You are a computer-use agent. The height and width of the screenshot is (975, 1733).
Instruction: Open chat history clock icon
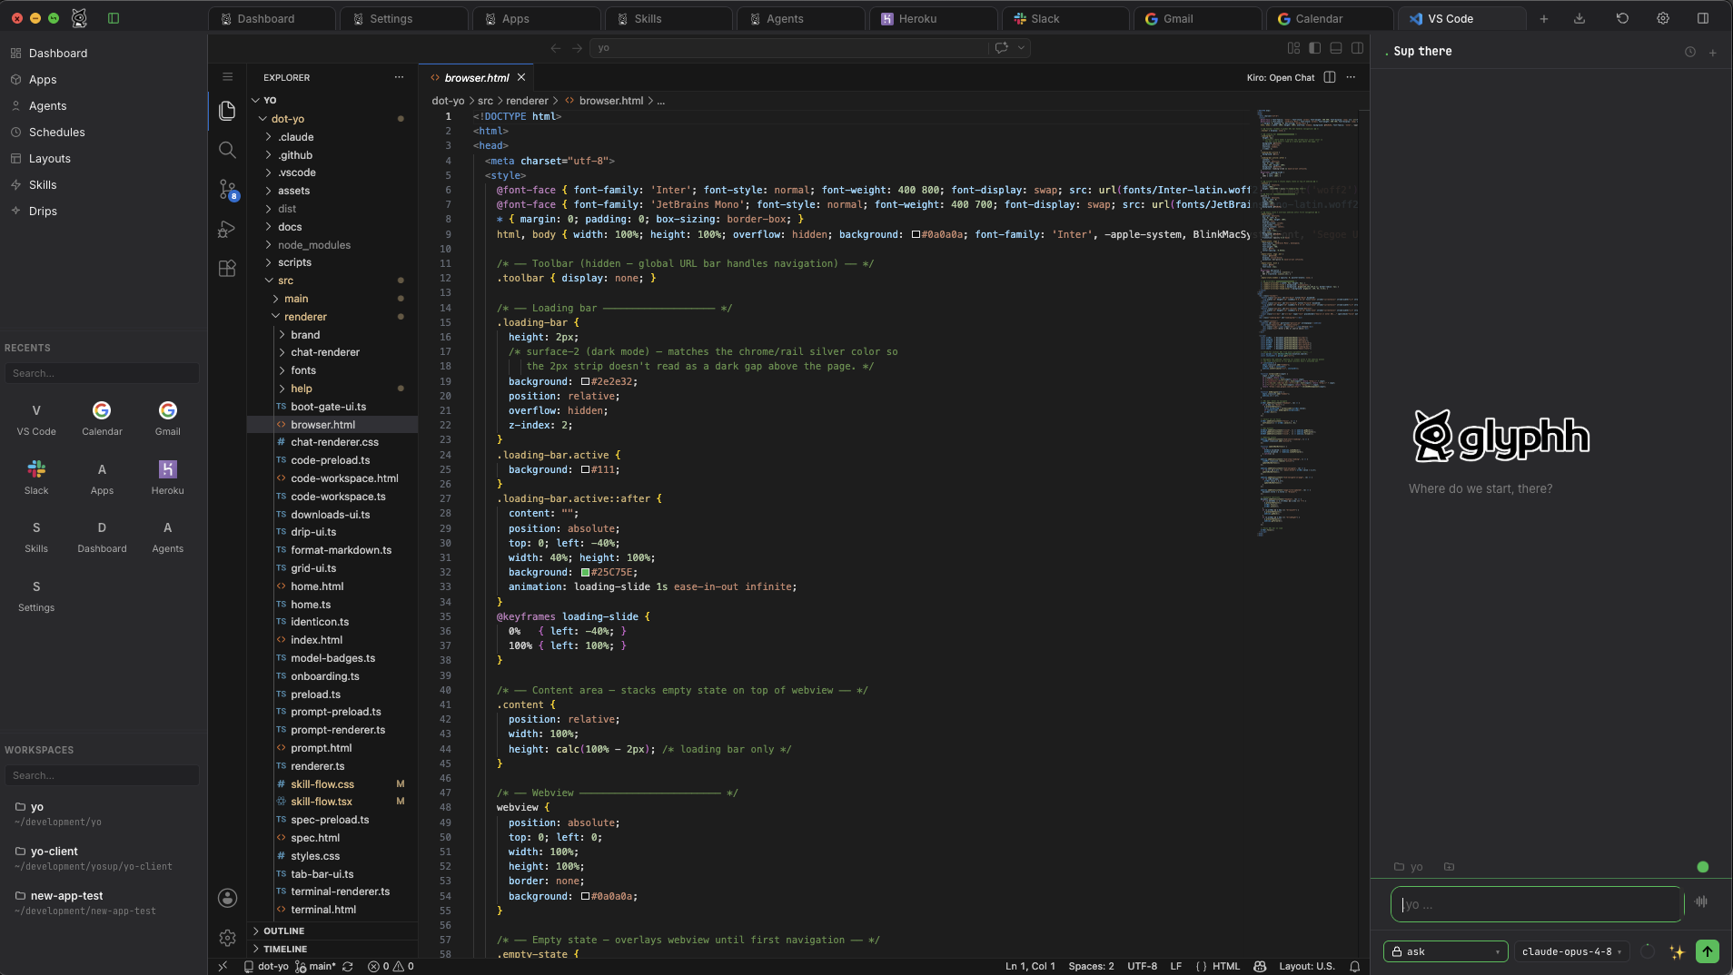[1690, 52]
